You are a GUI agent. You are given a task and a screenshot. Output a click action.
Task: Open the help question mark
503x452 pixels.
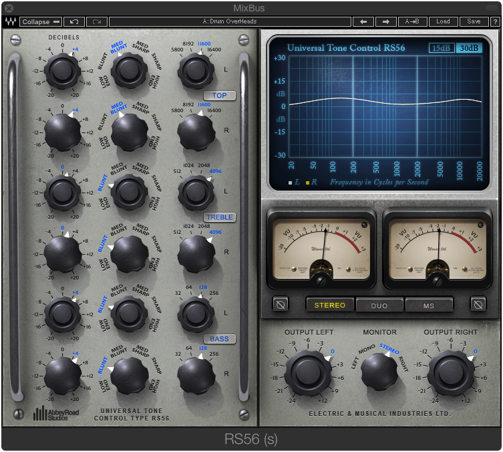coord(495,21)
